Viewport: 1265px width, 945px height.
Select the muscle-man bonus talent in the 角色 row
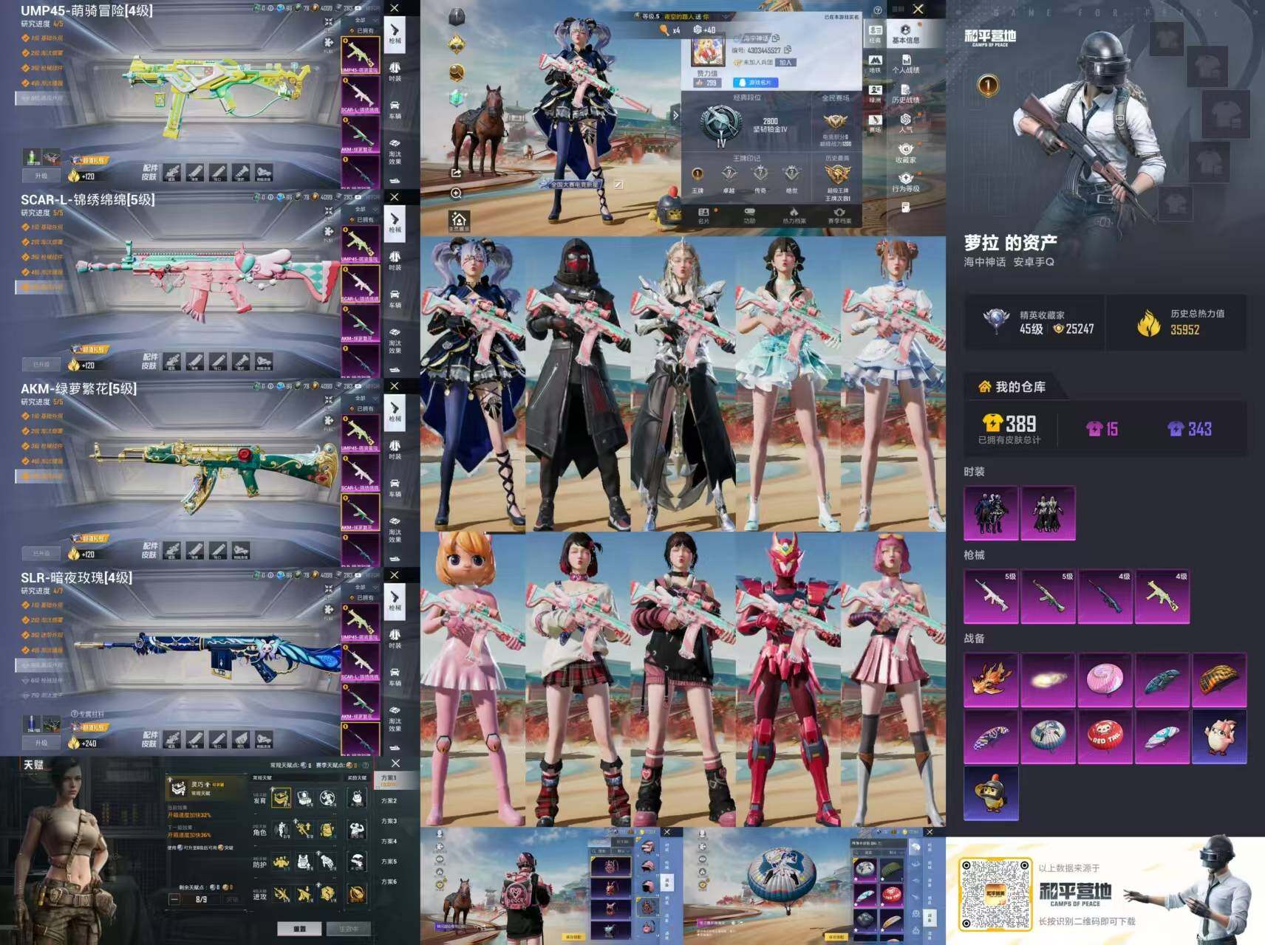coord(357,829)
